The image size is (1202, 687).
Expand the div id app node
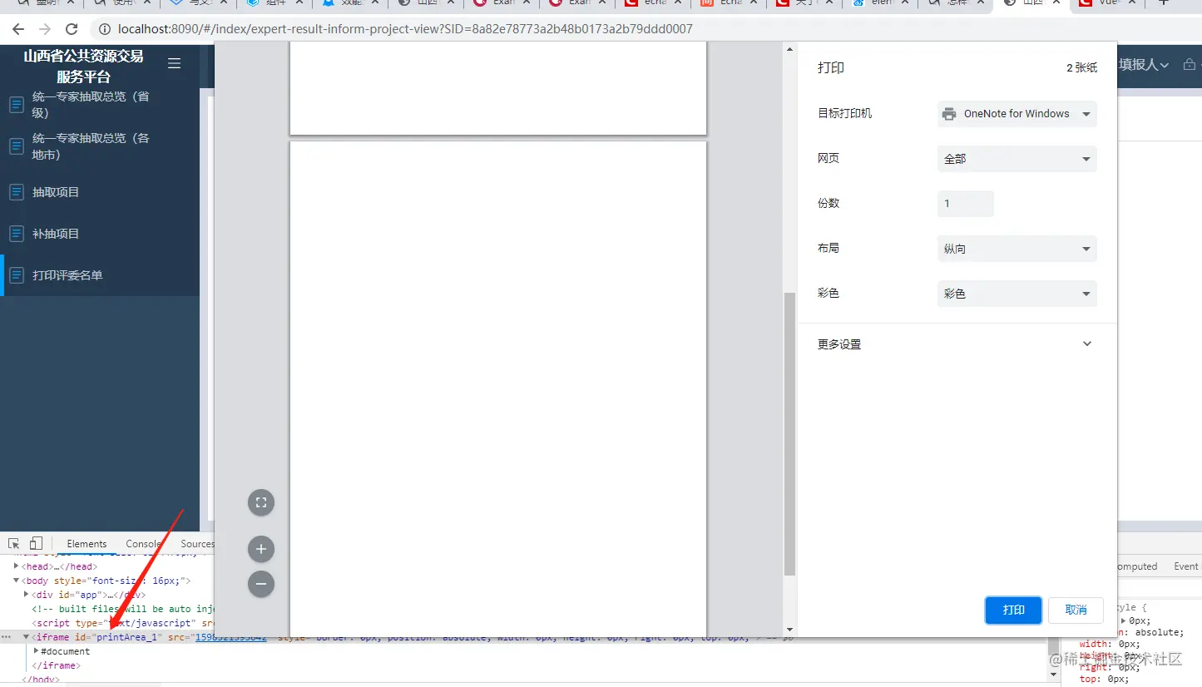point(26,594)
